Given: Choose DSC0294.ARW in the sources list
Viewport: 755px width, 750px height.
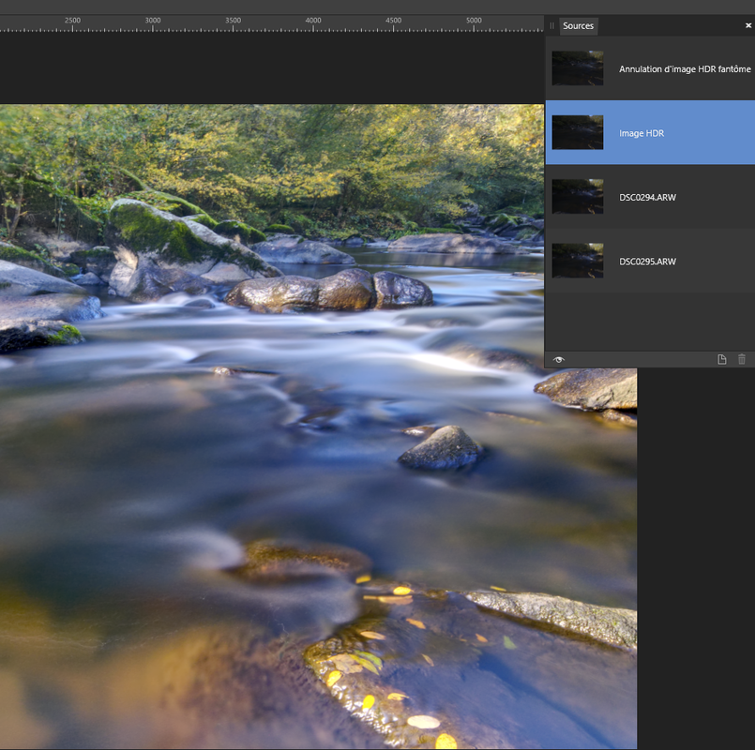Looking at the screenshot, I should pos(647,198).
